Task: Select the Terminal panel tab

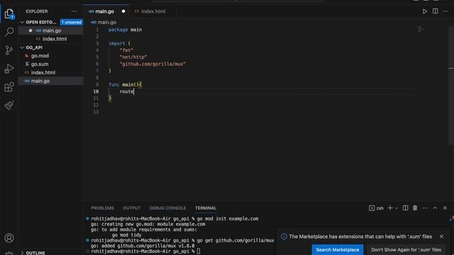Action: tap(206, 208)
